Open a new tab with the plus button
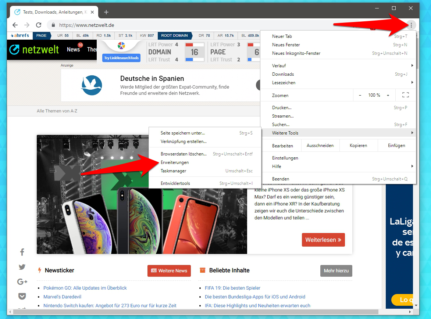Screen dimensions: 431x319 click(106, 12)
